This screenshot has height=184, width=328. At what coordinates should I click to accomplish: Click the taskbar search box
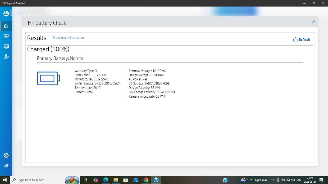(45, 180)
